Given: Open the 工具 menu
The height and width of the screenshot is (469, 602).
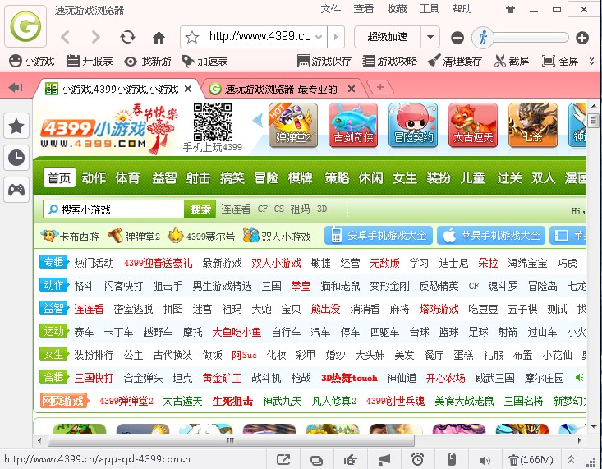Looking at the screenshot, I should (430, 9).
